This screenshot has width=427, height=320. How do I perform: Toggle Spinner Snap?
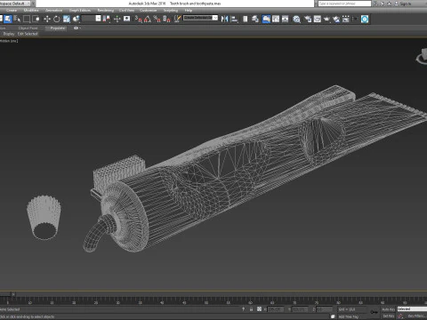(x=167, y=19)
